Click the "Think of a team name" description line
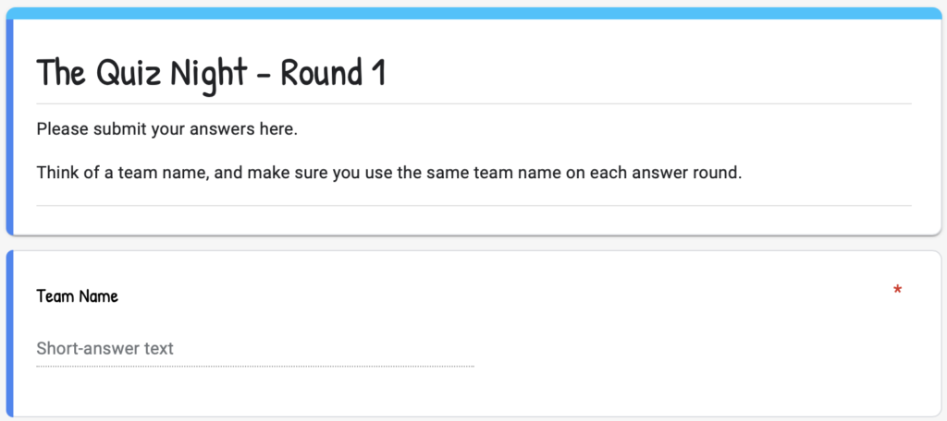 point(389,173)
